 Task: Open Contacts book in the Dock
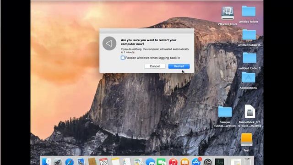point(92,162)
